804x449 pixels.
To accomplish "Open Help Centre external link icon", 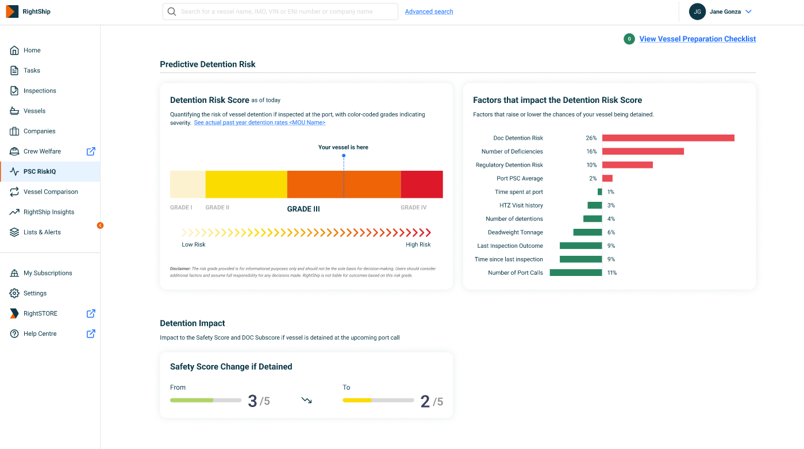I will click(x=91, y=333).
